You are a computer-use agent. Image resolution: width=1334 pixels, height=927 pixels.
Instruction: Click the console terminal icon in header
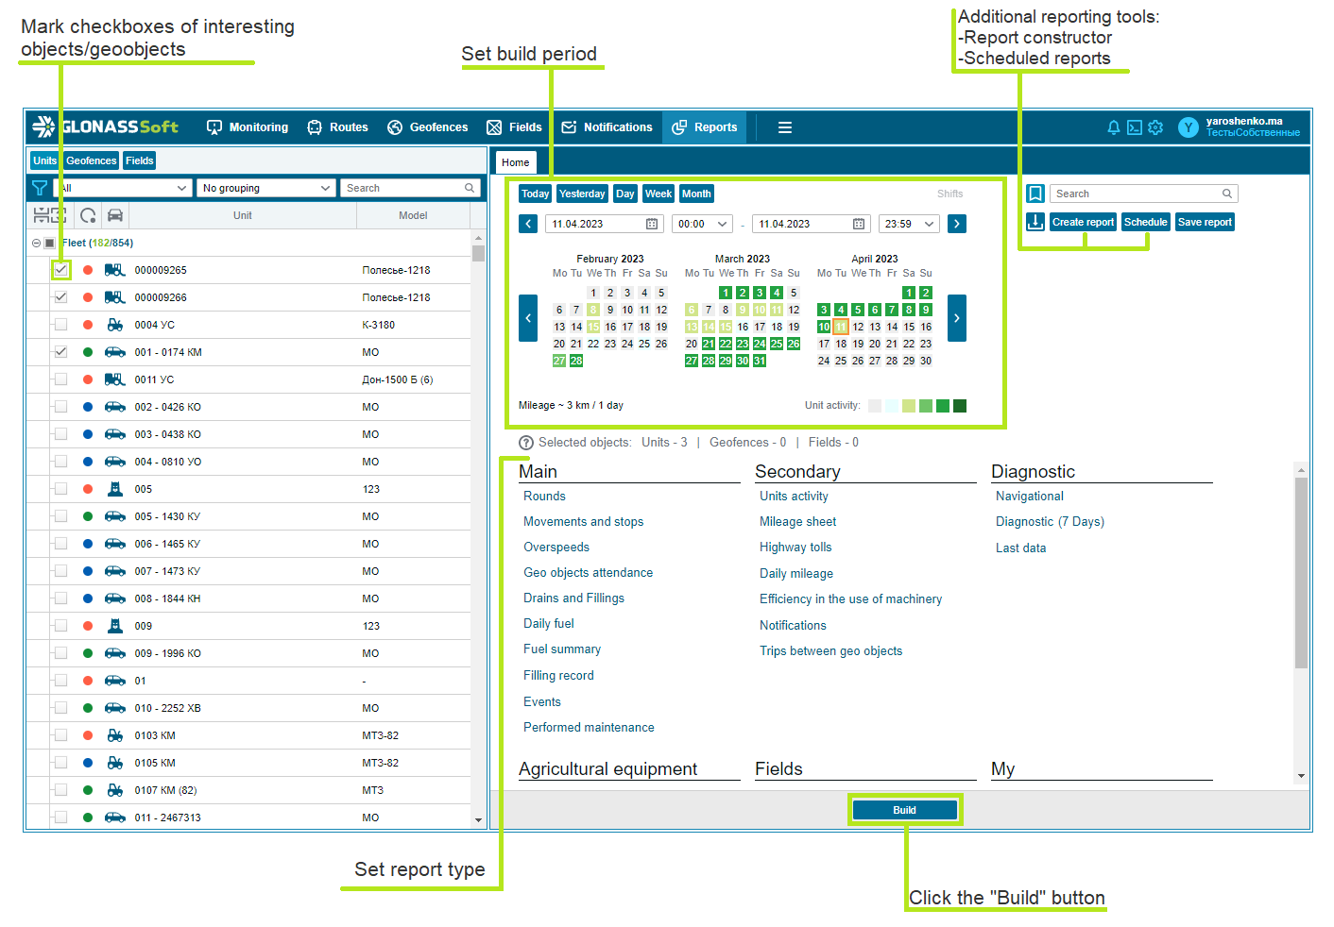1135,127
